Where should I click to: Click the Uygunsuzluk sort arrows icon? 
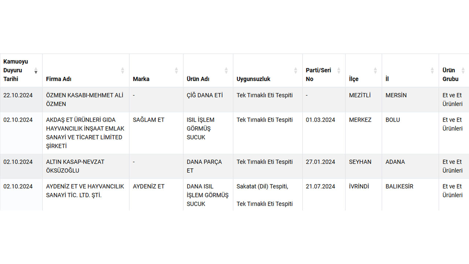click(x=296, y=70)
